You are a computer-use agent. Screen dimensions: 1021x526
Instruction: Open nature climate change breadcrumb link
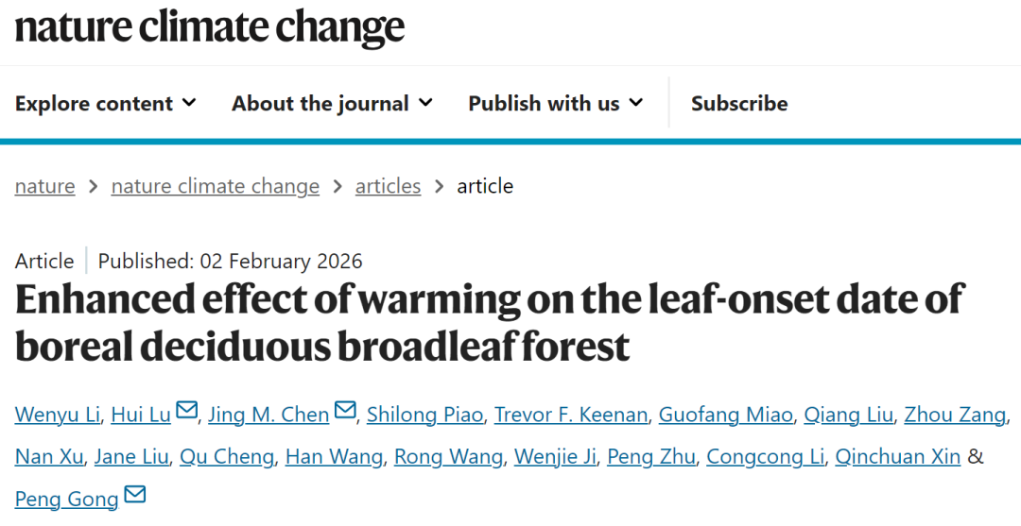pyautogui.click(x=215, y=186)
